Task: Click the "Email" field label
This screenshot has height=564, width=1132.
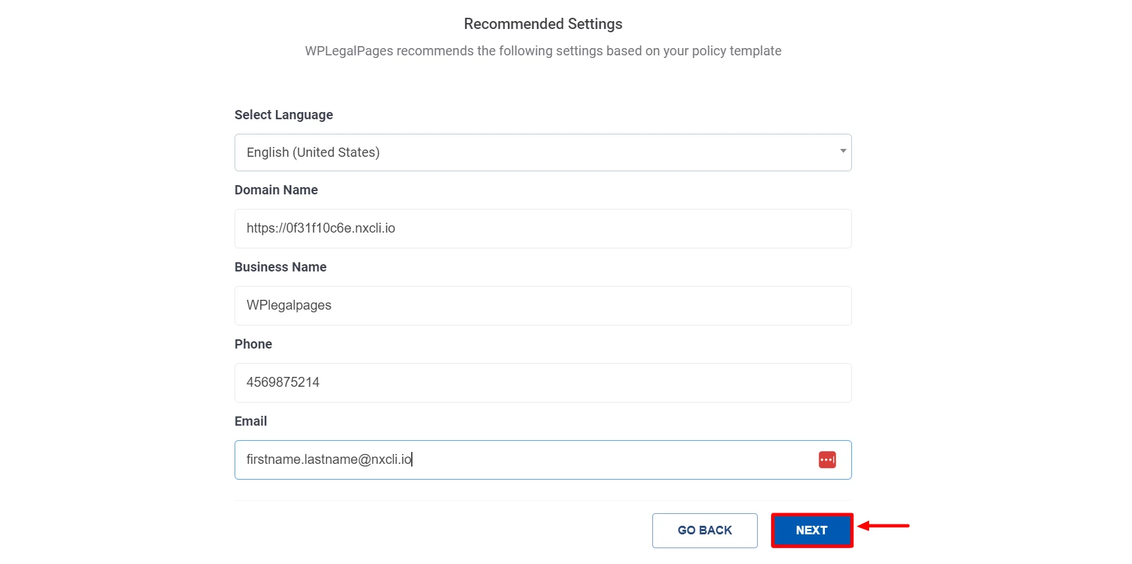Action: (x=250, y=421)
